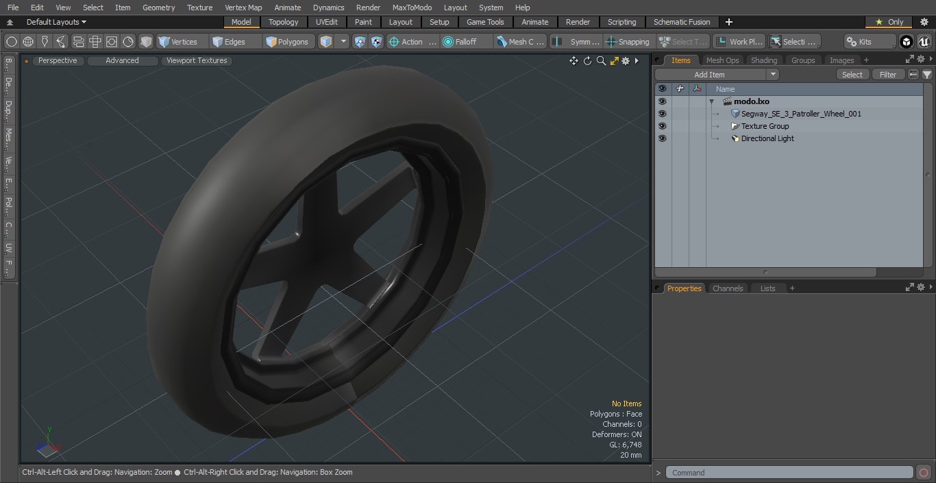Toggle visibility of Texture Group

pos(662,126)
